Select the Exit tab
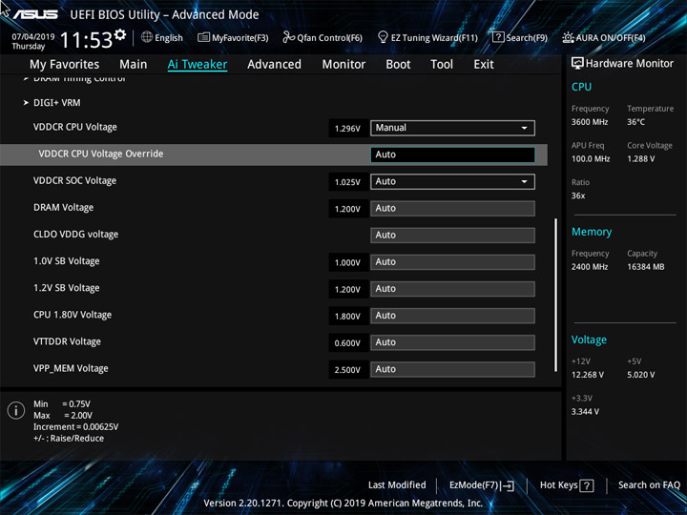This screenshot has height=515, width=687. 484,65
